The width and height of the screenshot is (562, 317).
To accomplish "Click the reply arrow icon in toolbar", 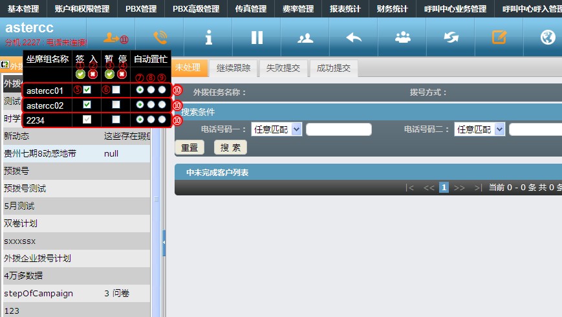I will coord(354,38).
